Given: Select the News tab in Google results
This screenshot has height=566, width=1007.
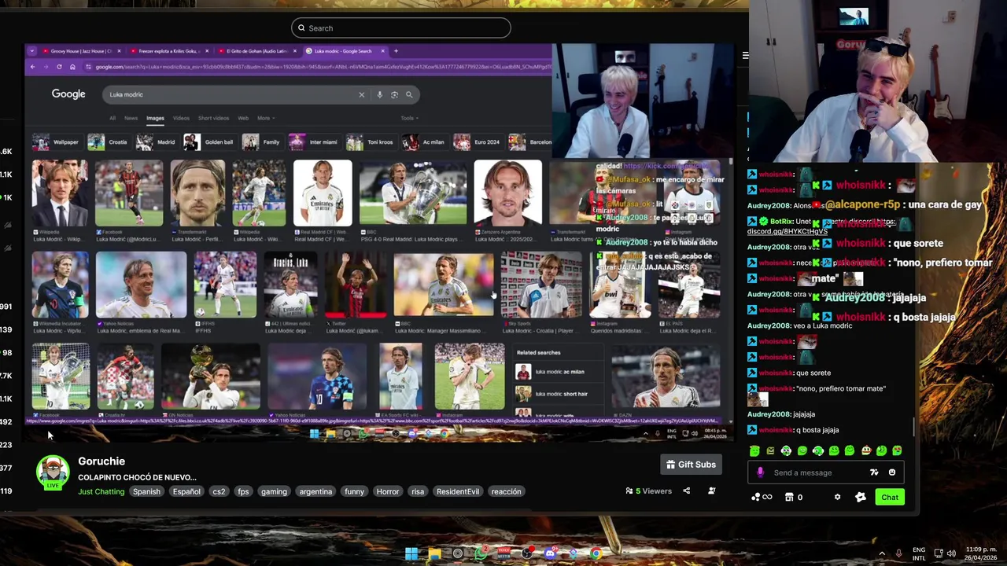Looking at the screenshot, I should coord(131,118).
